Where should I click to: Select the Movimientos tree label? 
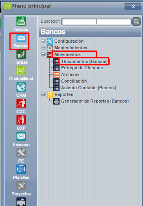click(67, 54)
